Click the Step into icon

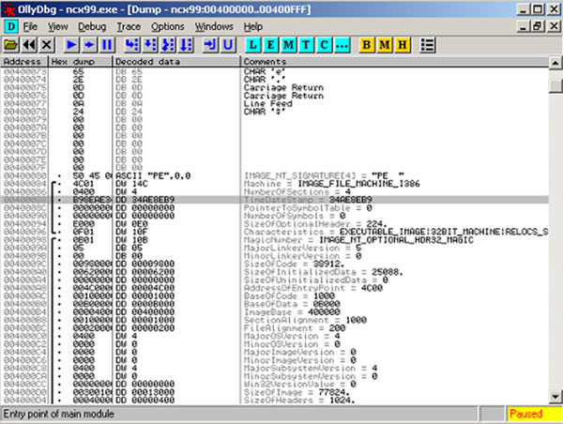(x=132, y=45)
